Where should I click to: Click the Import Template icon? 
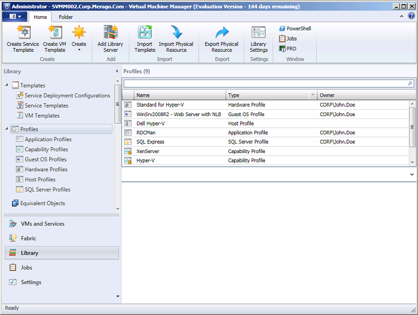(145, 32)
